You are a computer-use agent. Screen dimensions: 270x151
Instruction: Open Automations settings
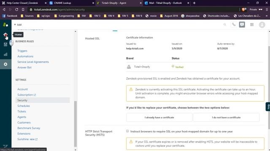click(x=25, y=56)
